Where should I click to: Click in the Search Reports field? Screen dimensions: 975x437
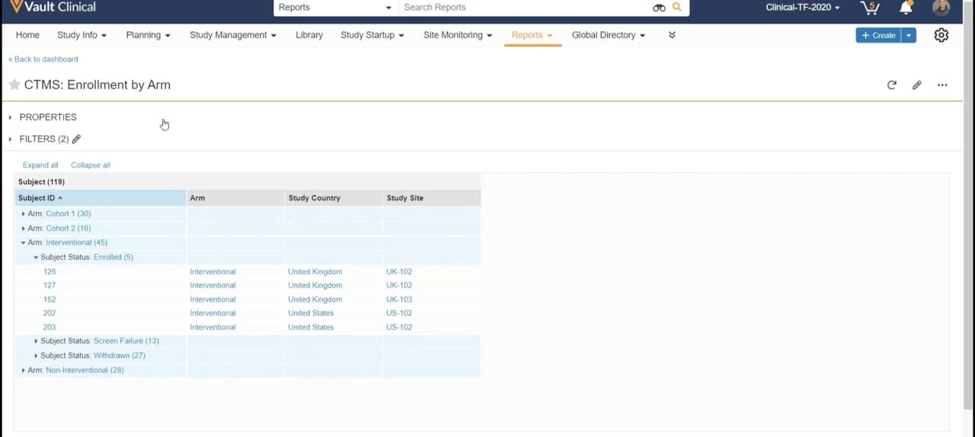(x=526, y=8)
